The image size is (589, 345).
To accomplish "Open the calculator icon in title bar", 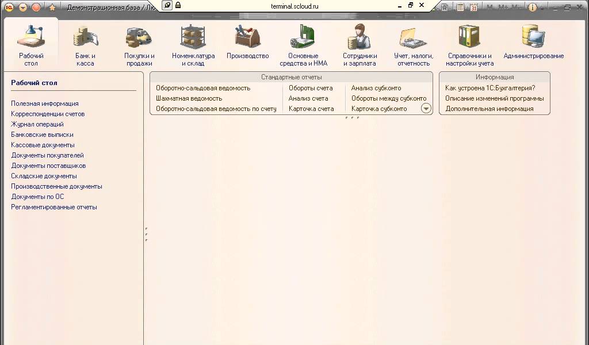I will coord(460,7).
